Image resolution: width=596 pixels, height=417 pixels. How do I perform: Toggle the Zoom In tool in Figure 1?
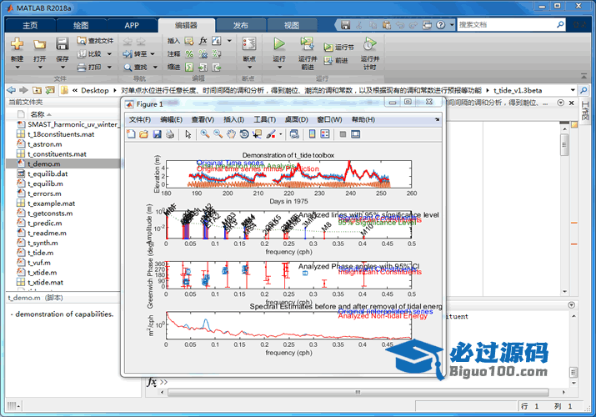coord(205,134)
